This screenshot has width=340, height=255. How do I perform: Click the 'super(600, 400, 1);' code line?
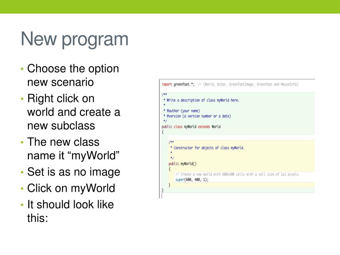192,180
